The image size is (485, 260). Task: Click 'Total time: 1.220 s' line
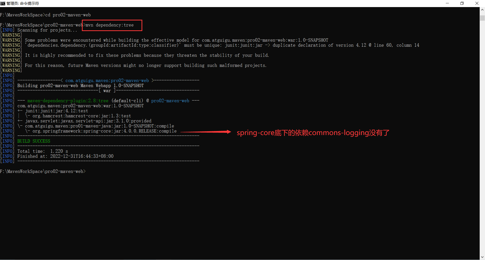[x=42, y=151]
